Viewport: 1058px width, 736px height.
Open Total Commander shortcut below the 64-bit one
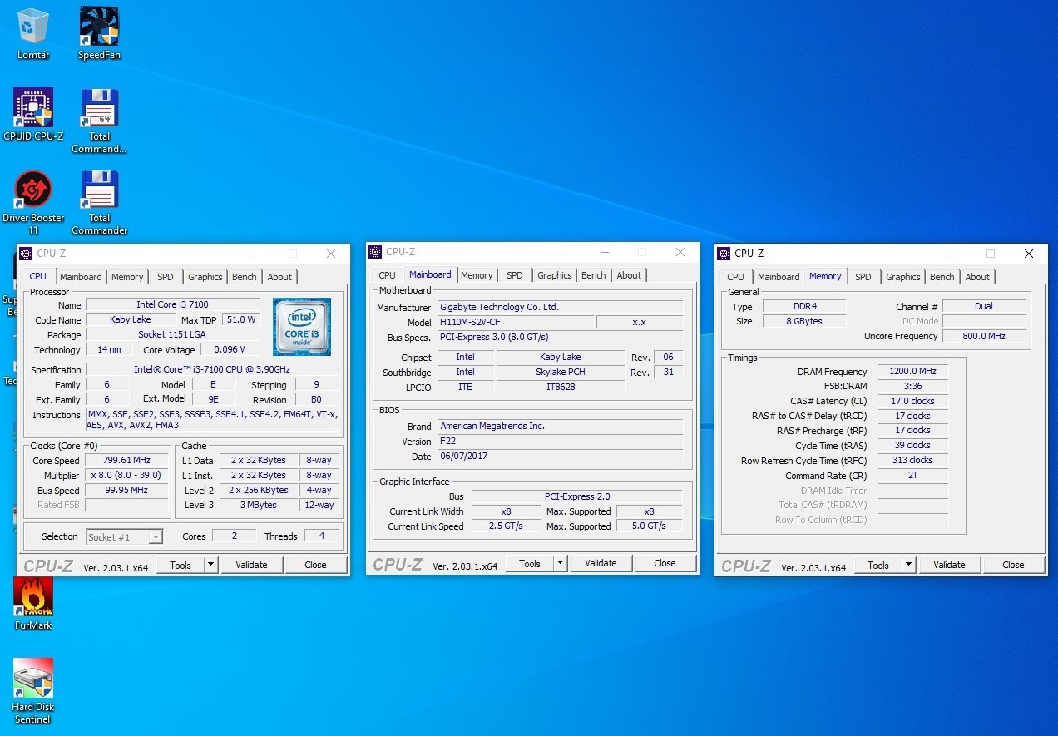coord(99,202)
